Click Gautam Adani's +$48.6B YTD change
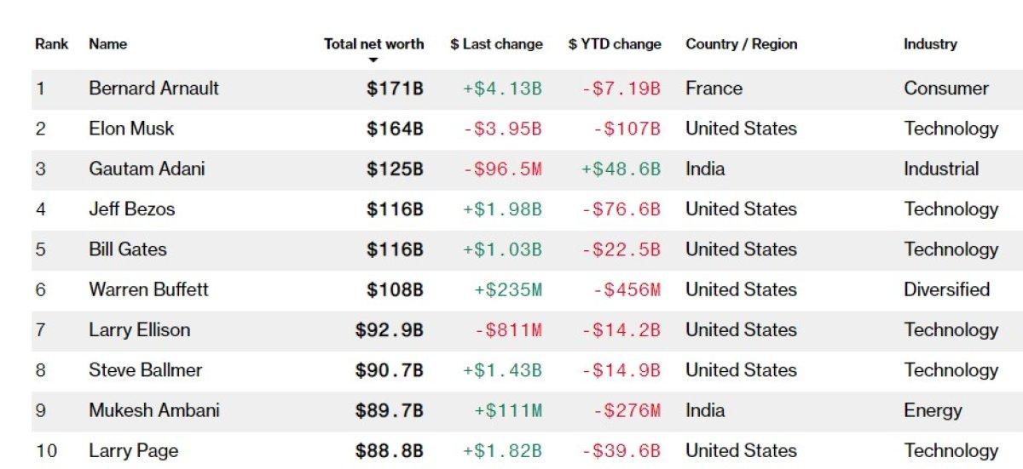The image size is (1023, 469). pos(621,169)
